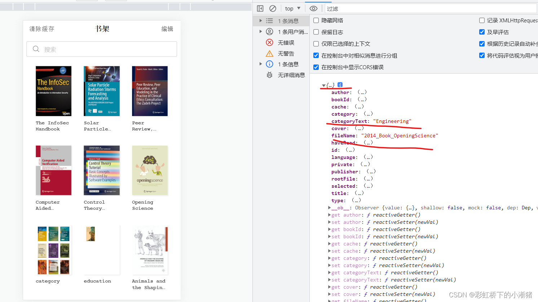Uncheck 及早评估 checkbox
This screenshot has width=538, height=302.
482,32
